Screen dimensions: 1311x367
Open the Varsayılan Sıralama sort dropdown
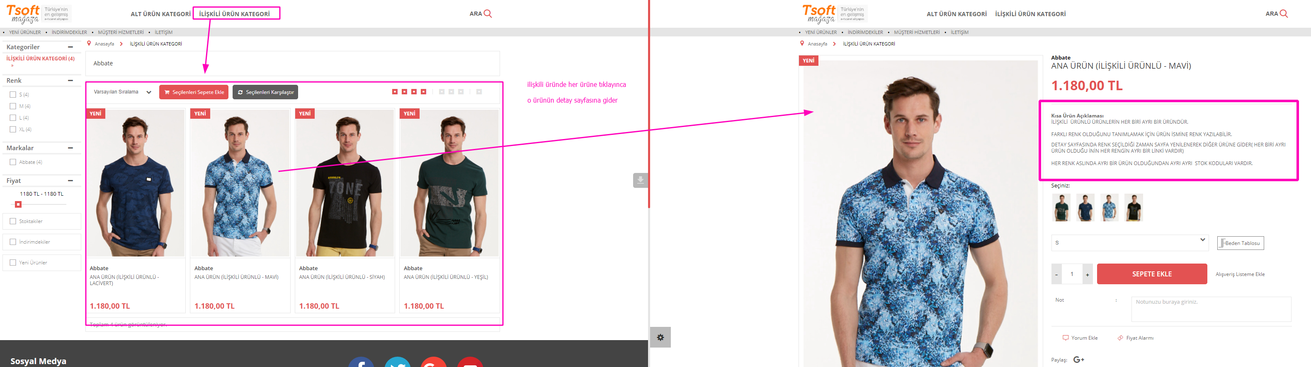[x=123, y=92]
